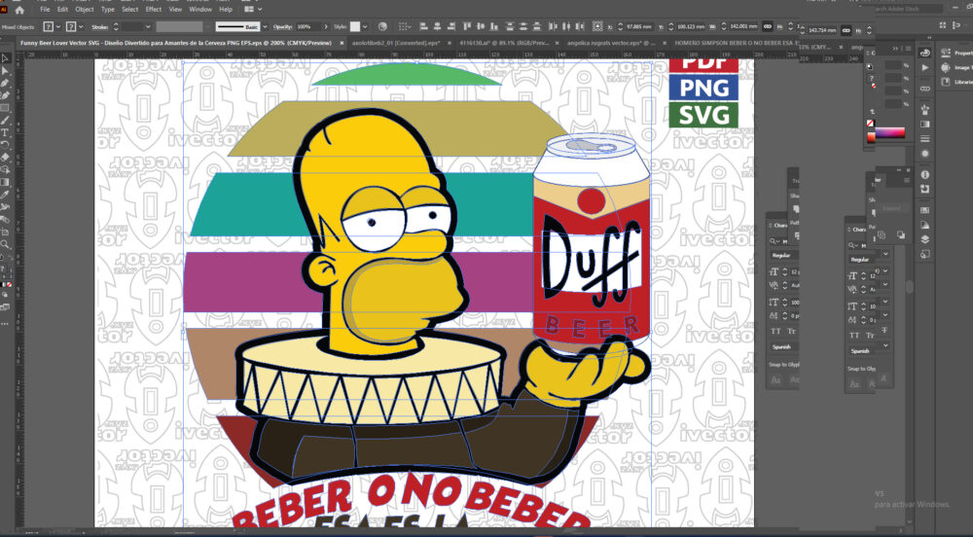This screenshot has width=973, height=537.
Task: Click the Opacity 100% field
Action: [x=308, y=26]
